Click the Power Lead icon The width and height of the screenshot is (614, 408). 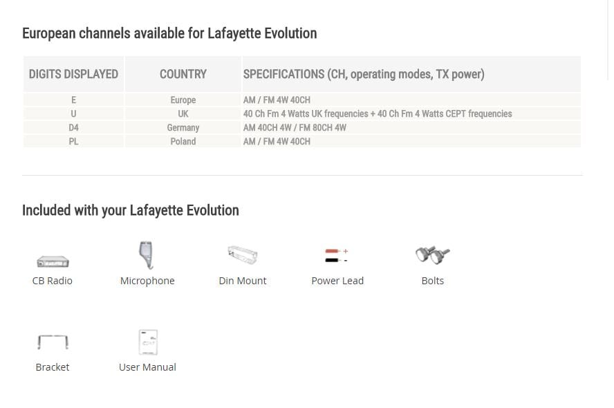337,256
